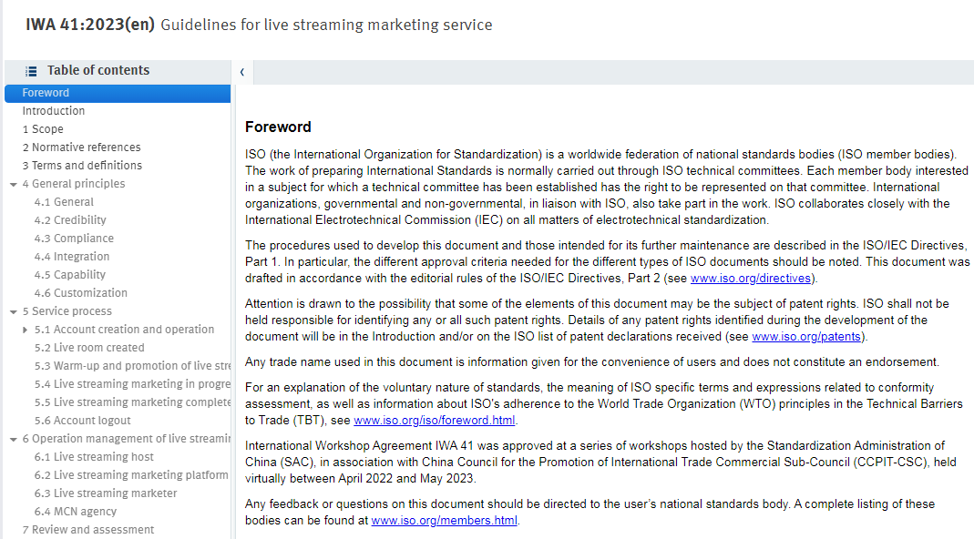Collapse the sidebar with the chevron arrow

[242, 72]
